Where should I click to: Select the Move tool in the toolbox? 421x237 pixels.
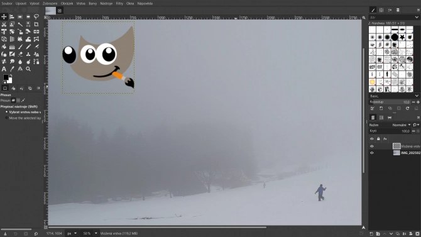(4, 17)
